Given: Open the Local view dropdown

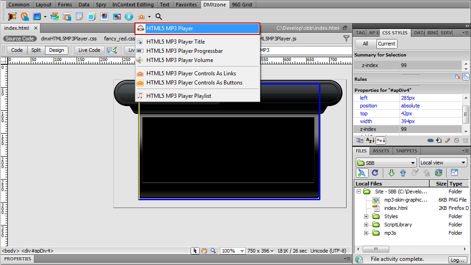Looking at the screenshot, I should 443,163.
